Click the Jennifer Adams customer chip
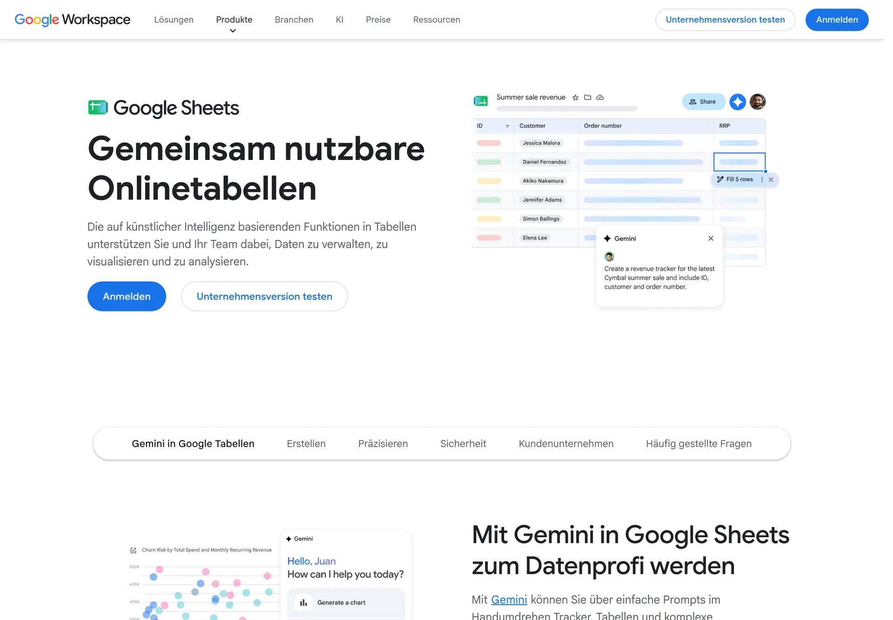The image size is (893, 620). (542, 200)
